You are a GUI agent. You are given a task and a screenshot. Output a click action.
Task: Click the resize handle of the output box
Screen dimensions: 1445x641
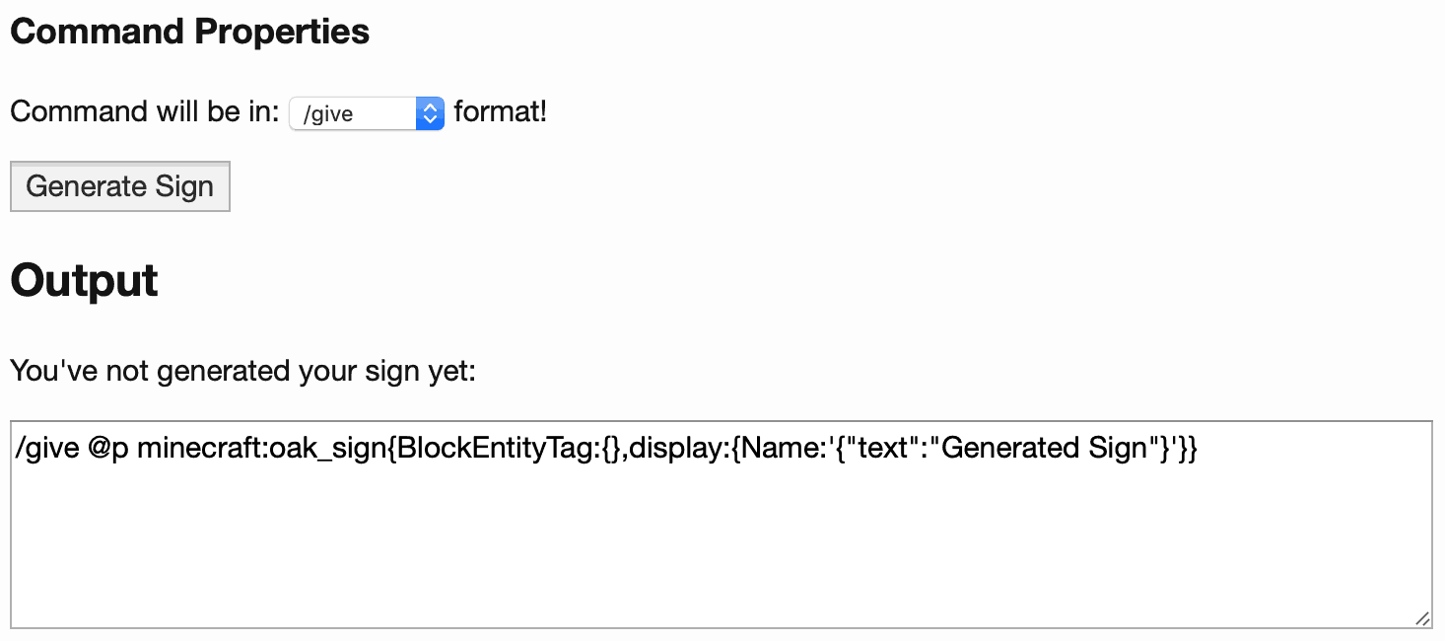click(x=1421, y=618)
